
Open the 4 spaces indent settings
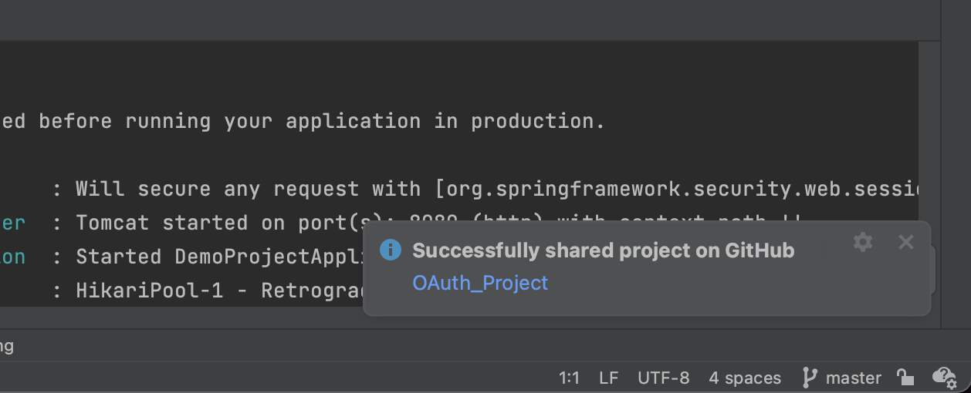pyautogui.click(x=745, y=378)
